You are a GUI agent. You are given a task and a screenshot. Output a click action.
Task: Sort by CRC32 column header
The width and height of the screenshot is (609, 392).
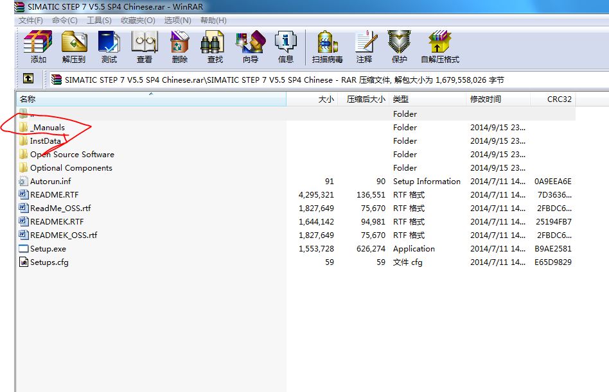click(x=552, y=99)
